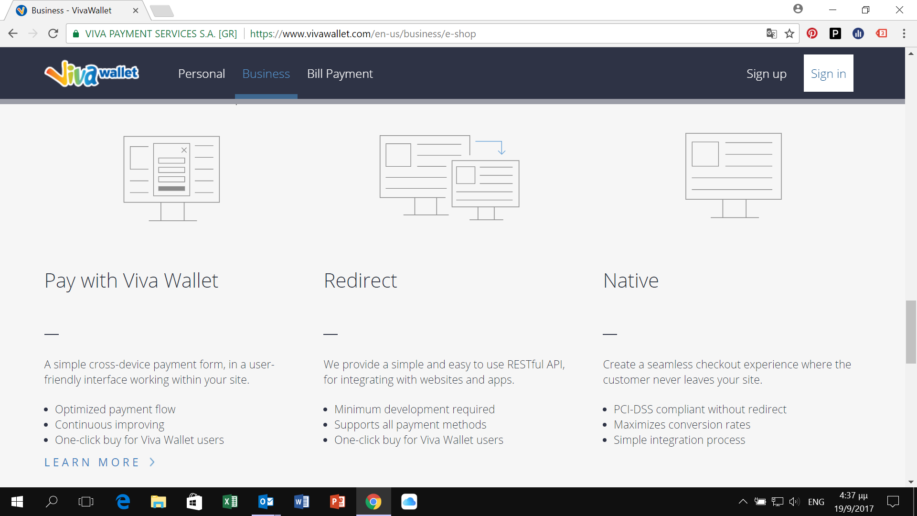Open the Action Center notifications icon
The image size is (917, 516).
(893, 502)
